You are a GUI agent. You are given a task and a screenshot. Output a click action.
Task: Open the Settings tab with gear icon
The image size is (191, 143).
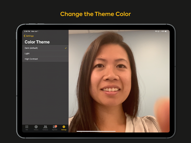[x=64, y=128]
